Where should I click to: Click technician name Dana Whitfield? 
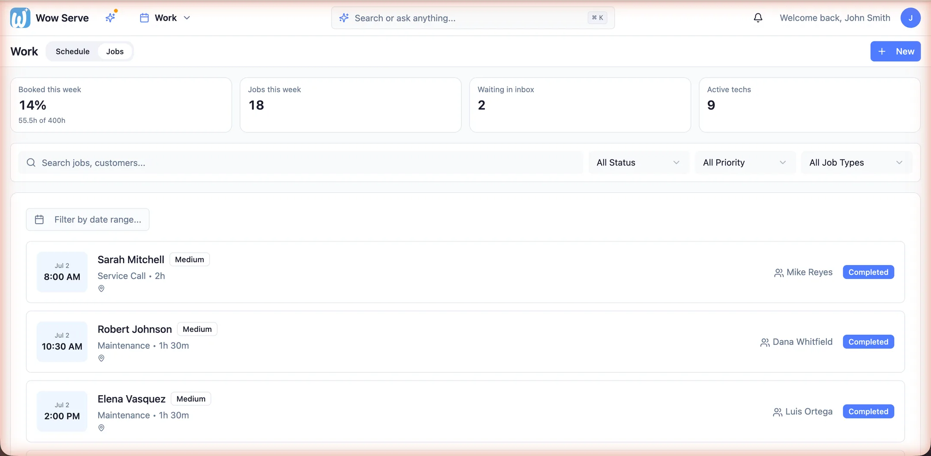[803, 342]
